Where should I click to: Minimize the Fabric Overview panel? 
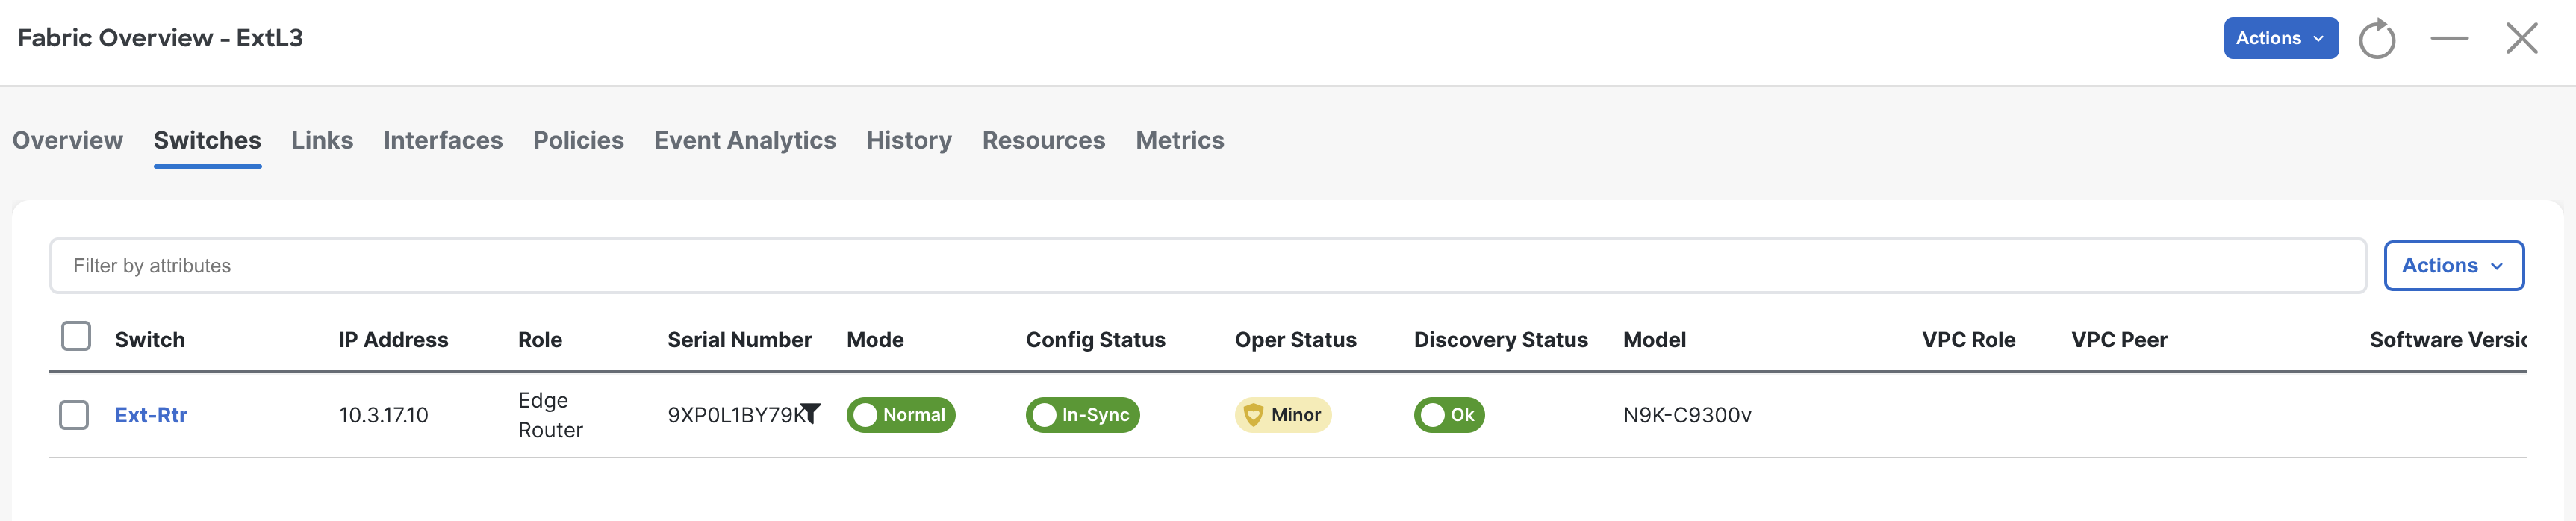point(2449,38)
